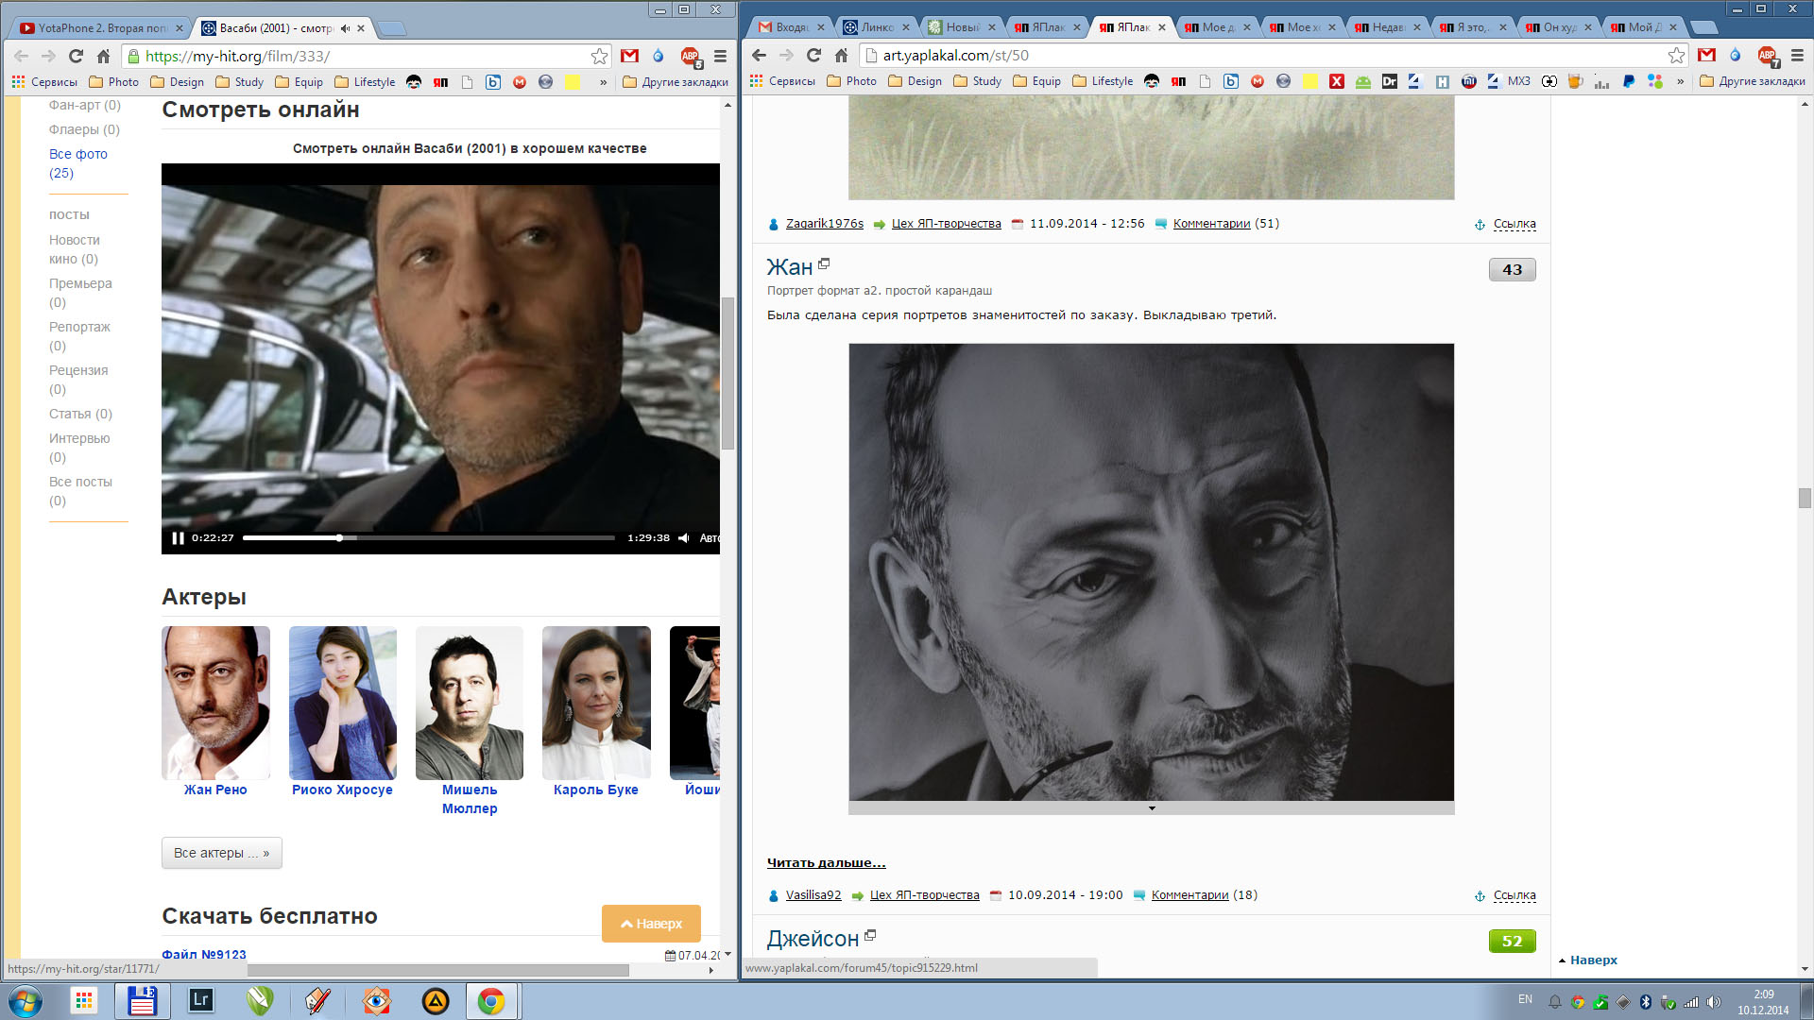
Task: Click the 43 rating badge
Action: click(x=1513, y=269)
